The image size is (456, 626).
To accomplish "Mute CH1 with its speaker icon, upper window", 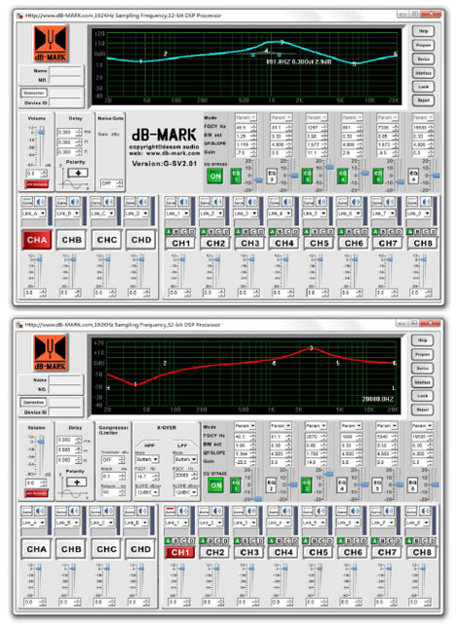I will pos(183,202).
